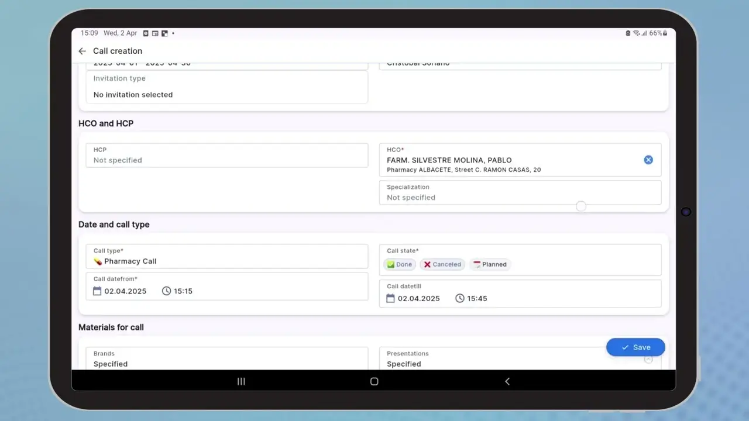This screenshot has width=749, height=421.
Task: Open the Presentations Specified field
Action: 520,358
